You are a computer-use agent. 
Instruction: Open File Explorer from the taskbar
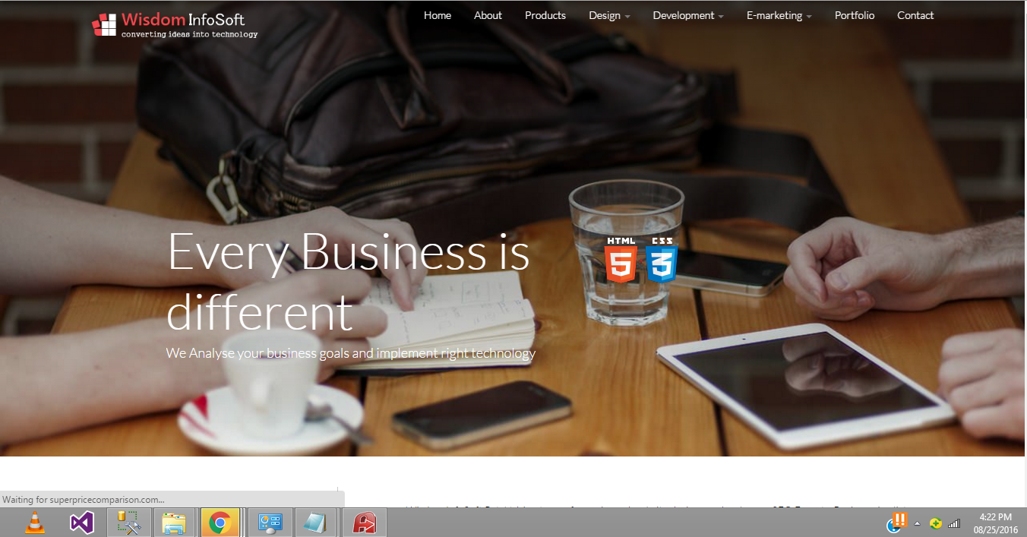pyautogui.click(x=174, y=523)
